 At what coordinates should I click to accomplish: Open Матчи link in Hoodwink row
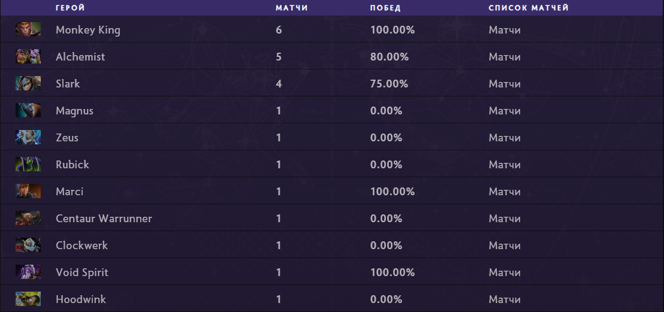click(505, 299)
